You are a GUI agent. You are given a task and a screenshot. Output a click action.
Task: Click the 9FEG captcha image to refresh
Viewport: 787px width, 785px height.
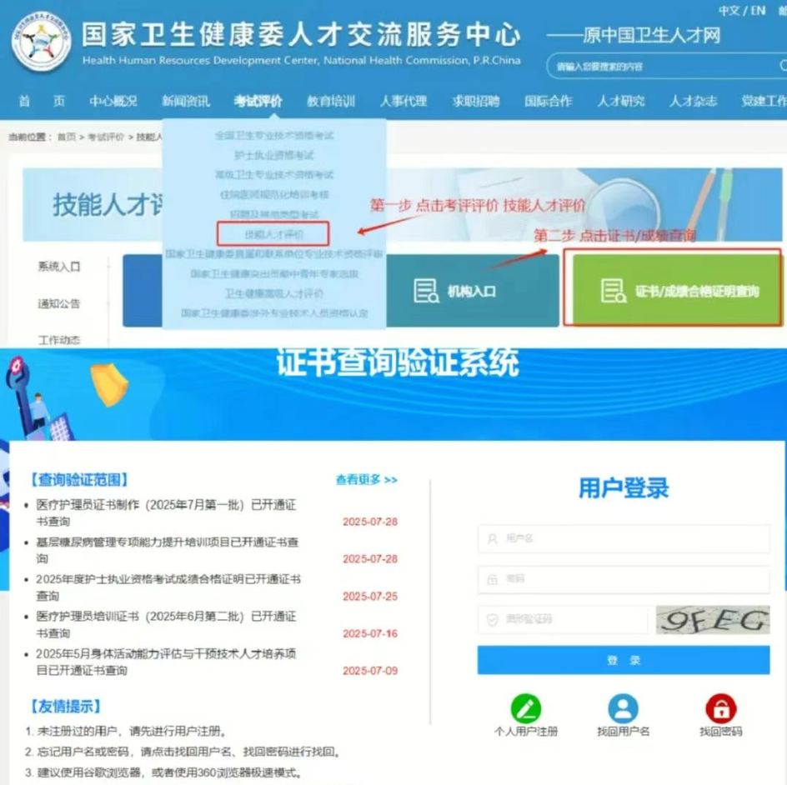pyautogui.click(x=713, y=619)
